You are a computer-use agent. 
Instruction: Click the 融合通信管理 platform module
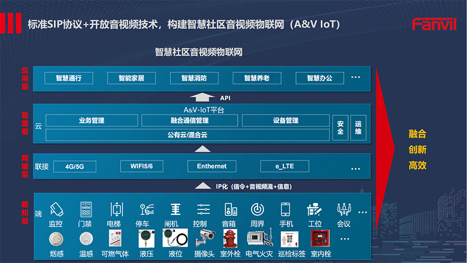coord(190,121)
